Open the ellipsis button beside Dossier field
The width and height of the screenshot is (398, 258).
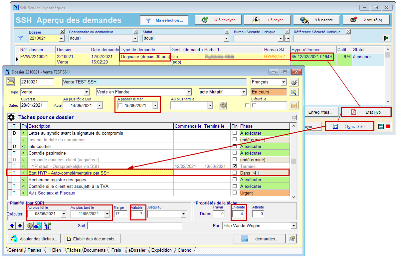point(62,39)
